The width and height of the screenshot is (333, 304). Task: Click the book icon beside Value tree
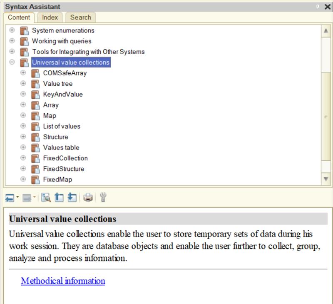tap(35, 84)
